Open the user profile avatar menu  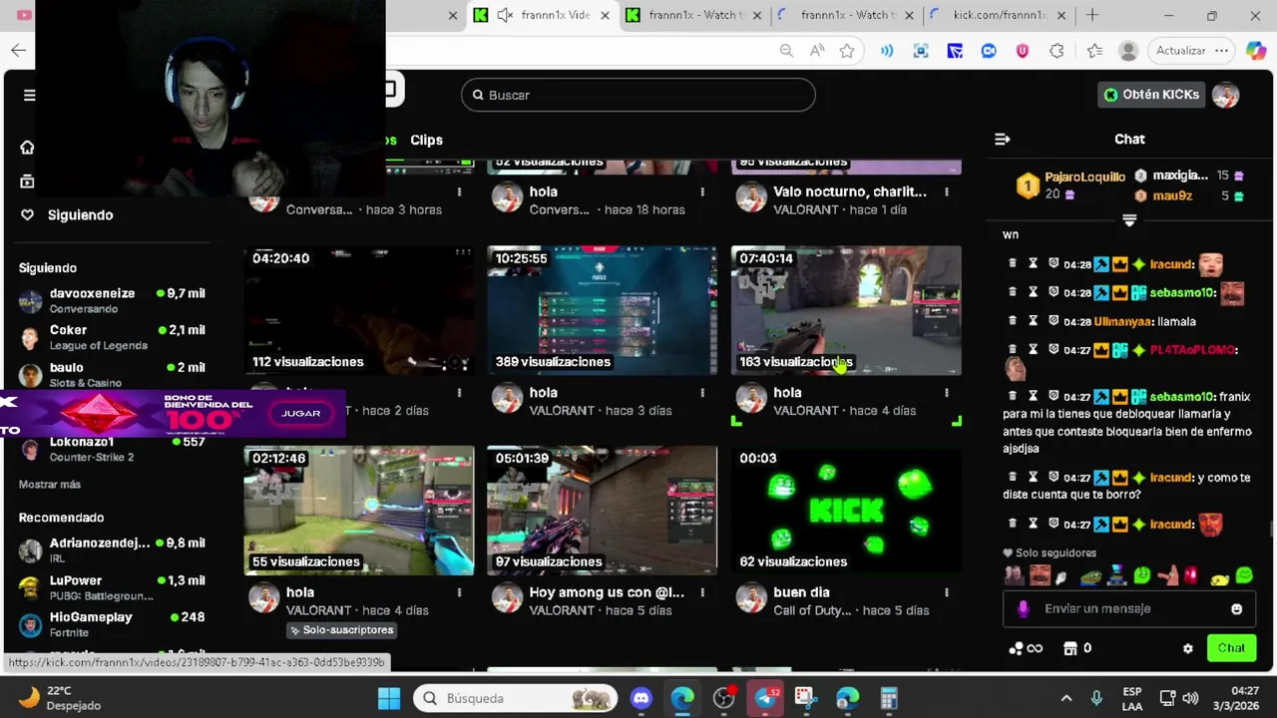[x=1226, y=95]
